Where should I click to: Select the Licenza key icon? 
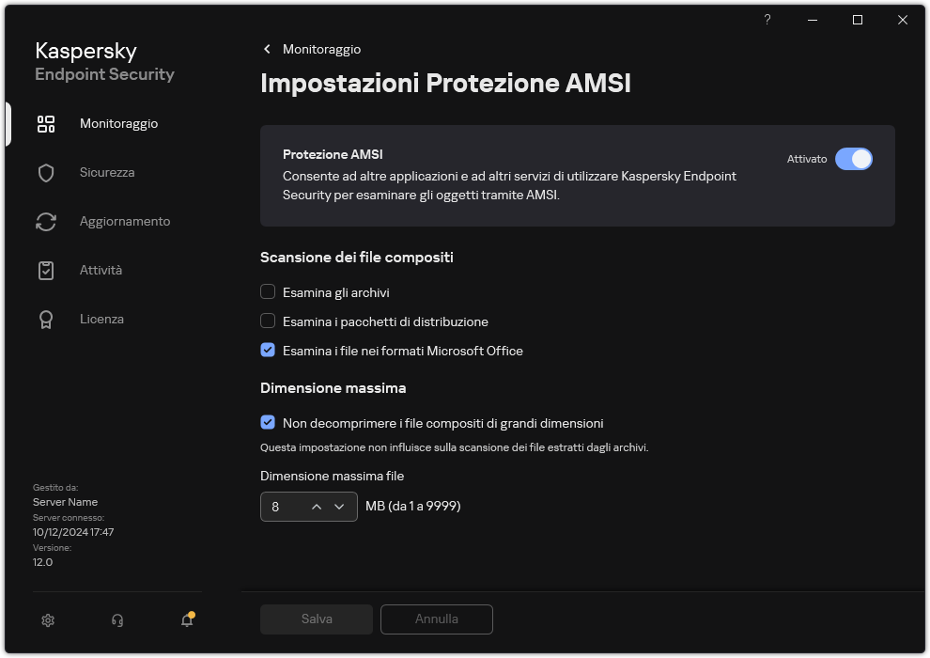pyautogui.click(x=45, y=319)
